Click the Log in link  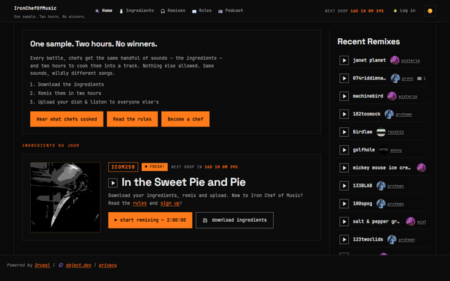pyautogui.click(x=404, y=10)
